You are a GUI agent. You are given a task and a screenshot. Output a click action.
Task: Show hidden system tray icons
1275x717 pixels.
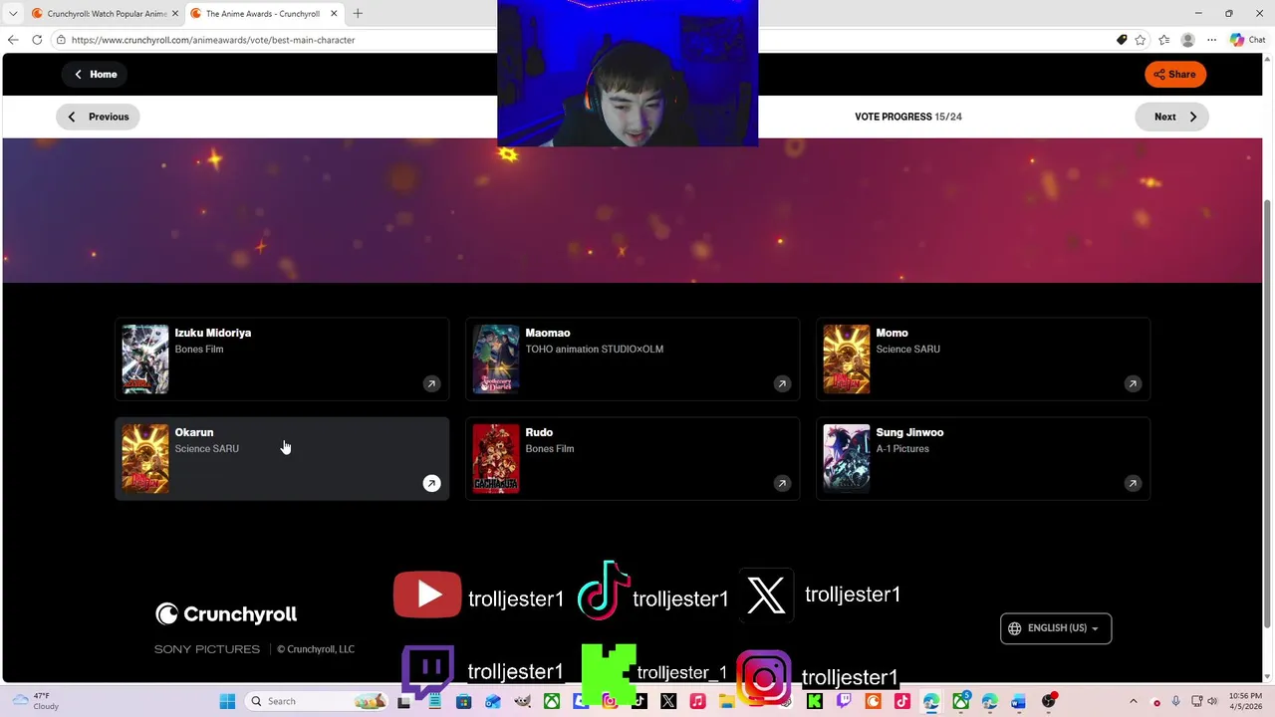point(1133,701)
